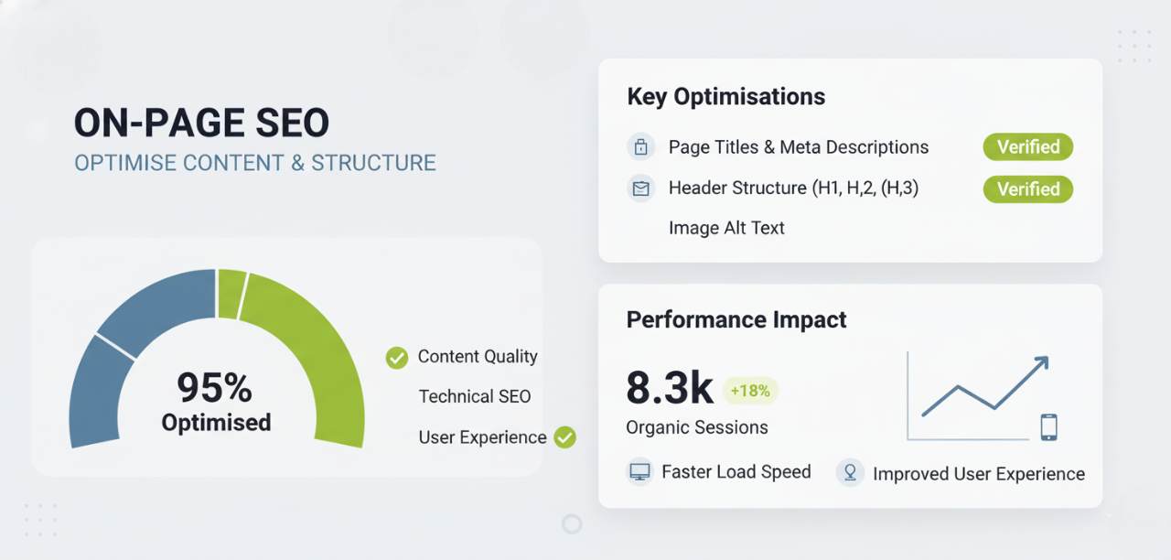Toggle the User Experience green checkmark
Screen dimensions: 1171x560
tap(565, 437)
